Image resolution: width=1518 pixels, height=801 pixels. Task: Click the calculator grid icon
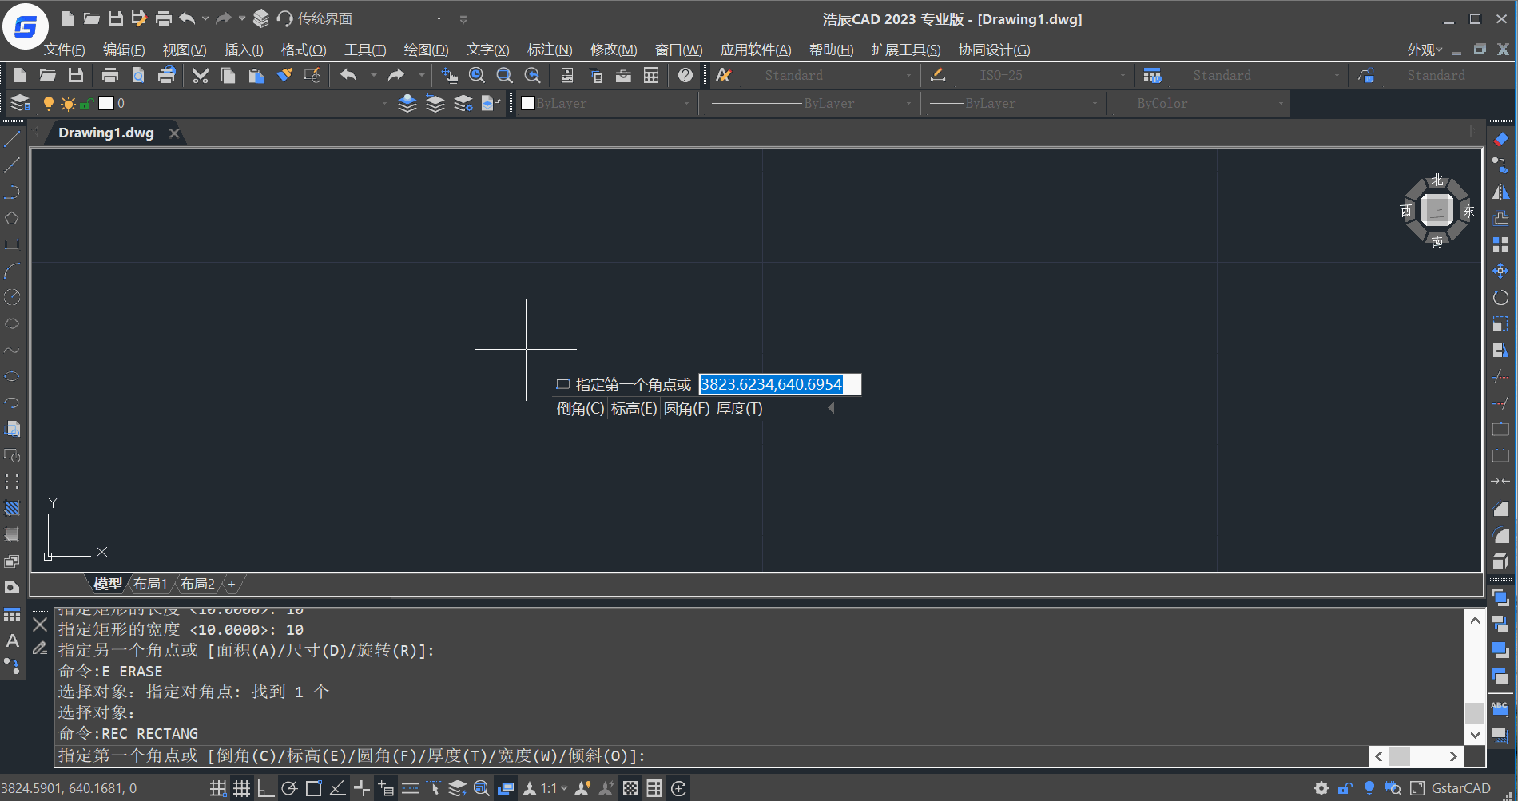[x=651, y=75]
